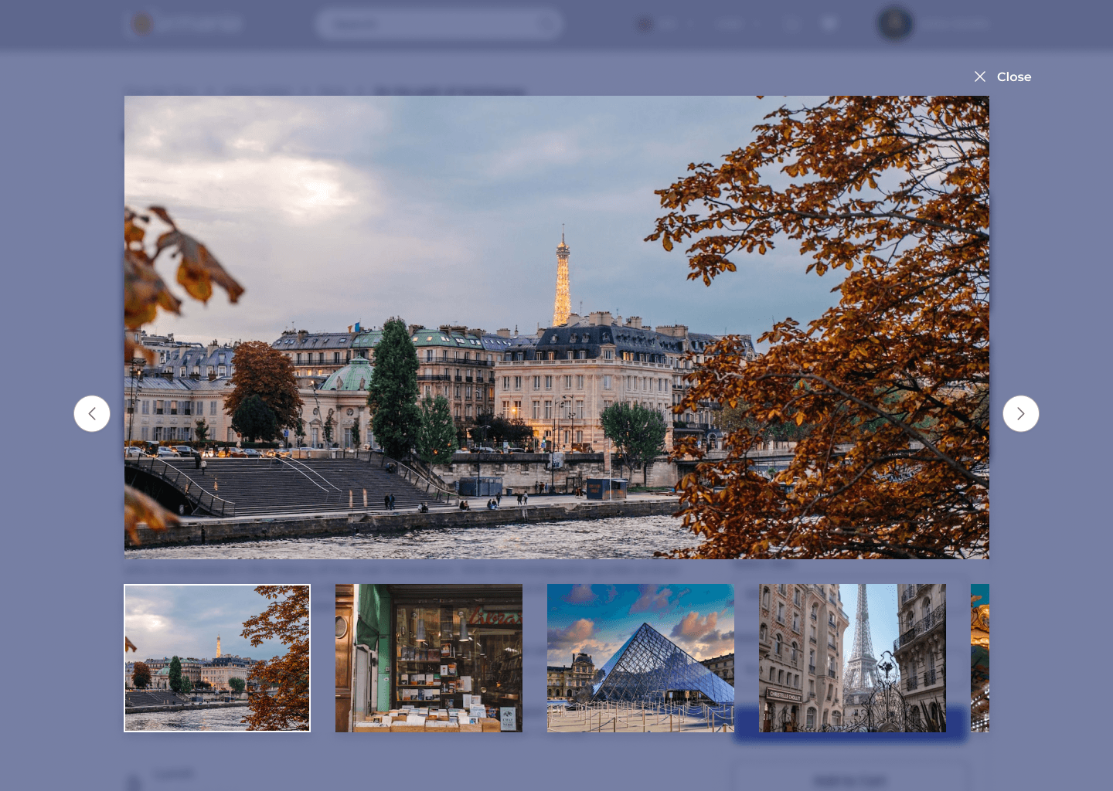
Task: Go to the previous photo
Action: click(x=92, y=413)
